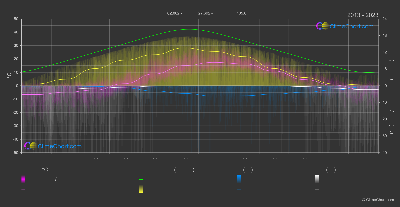This screenshot has width=400, height=207.
Task: Click the '© ClimeChart.com' copyright text
Action: (x=378, y=200)
